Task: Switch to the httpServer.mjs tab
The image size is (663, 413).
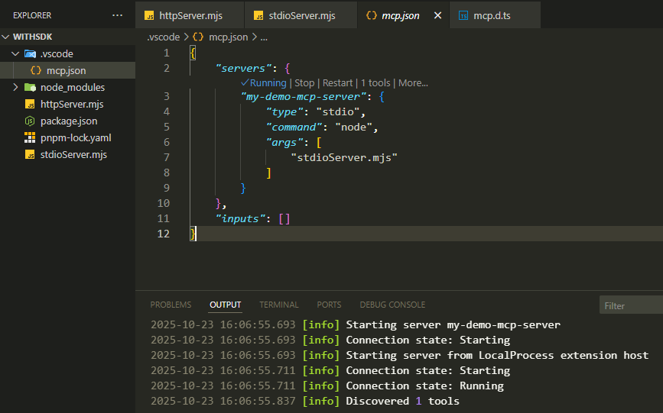Action: [x=190, y=15]
